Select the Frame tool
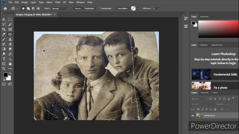The image size is (239, 134). tap(10, 29)
